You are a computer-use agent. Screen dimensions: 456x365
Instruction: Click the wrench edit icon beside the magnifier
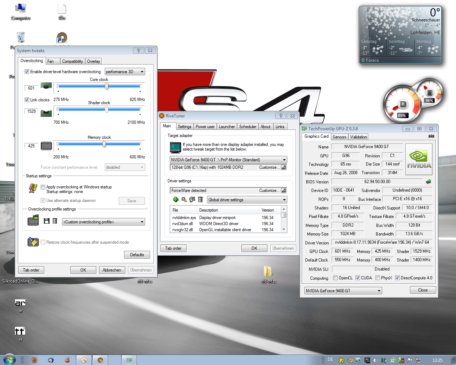pyautogui.click(x=192, y=200)
